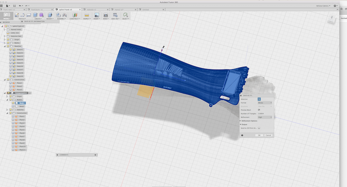This screenshot has width=347, height=187.
Task: Open the help question mark menu
Action: click(335, 6)
